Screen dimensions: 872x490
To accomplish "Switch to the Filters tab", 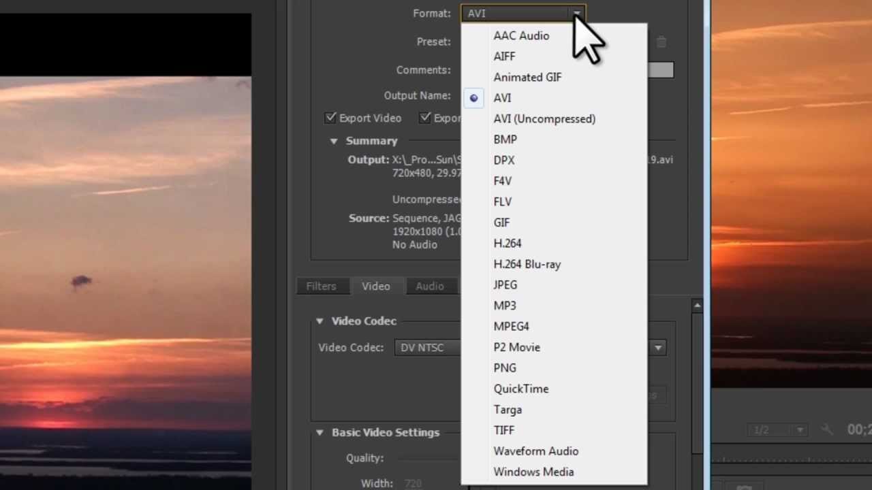I will 321,287.
